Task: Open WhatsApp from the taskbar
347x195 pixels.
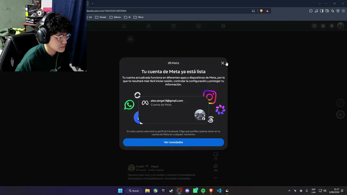Action: [195, 191]
